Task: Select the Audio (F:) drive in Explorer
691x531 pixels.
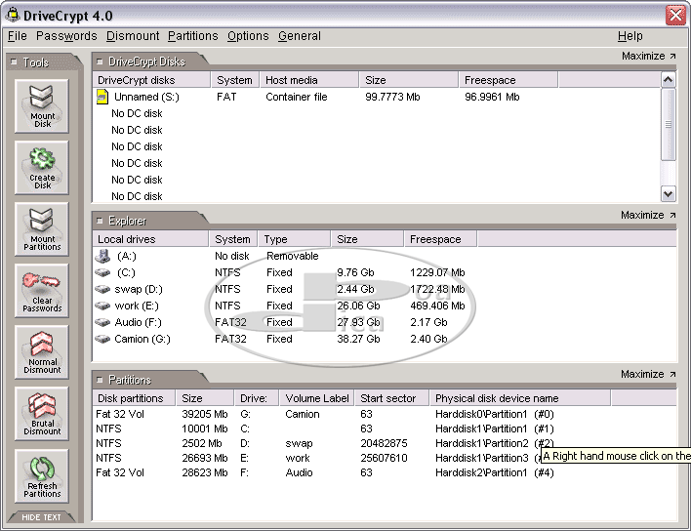Action: [139, 322]
